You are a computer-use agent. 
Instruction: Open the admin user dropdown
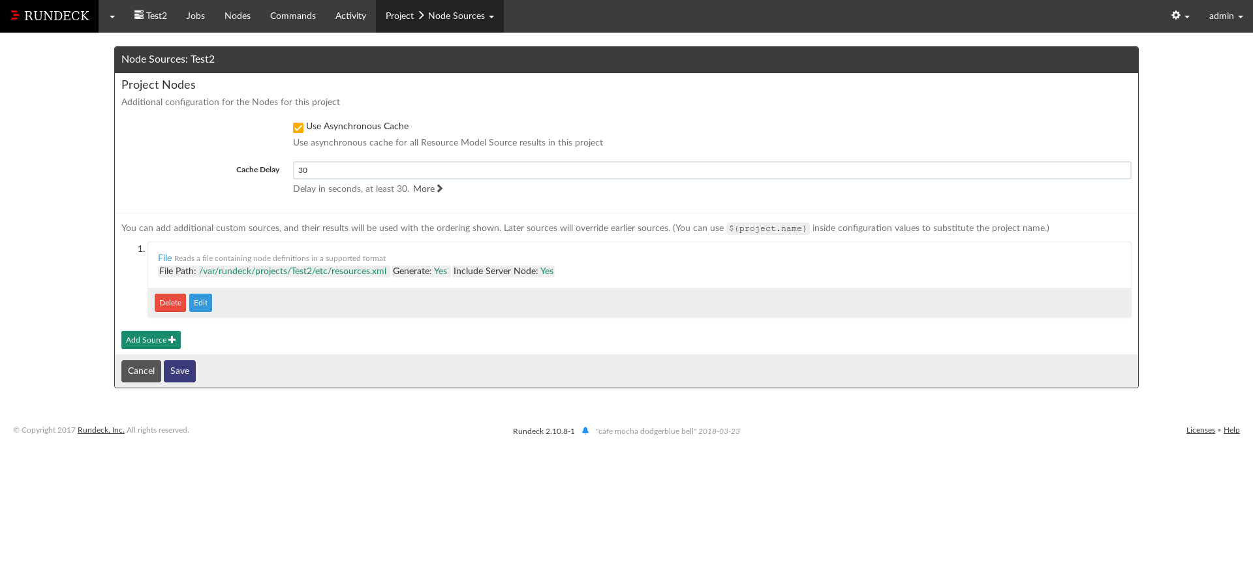tap(1226, 16)
